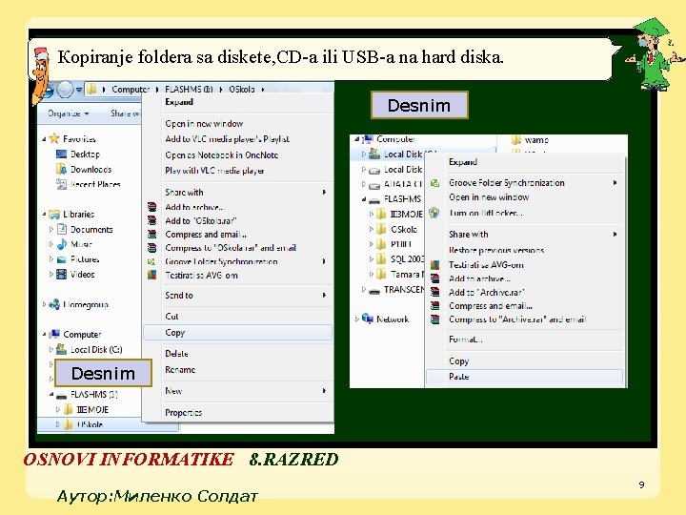The image size is (686, 515).
Task: Select OSkola in the address breadcrumb
Action: point(241,90)
